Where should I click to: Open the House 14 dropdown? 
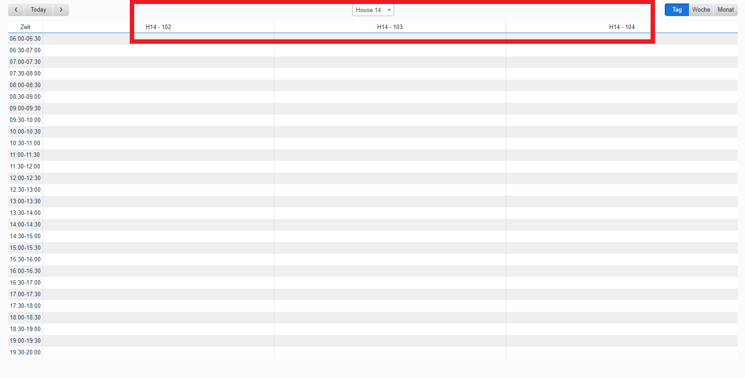(x=373, y=10)
